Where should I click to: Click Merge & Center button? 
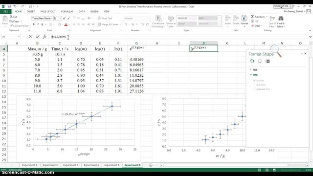(x=108, y=24)
